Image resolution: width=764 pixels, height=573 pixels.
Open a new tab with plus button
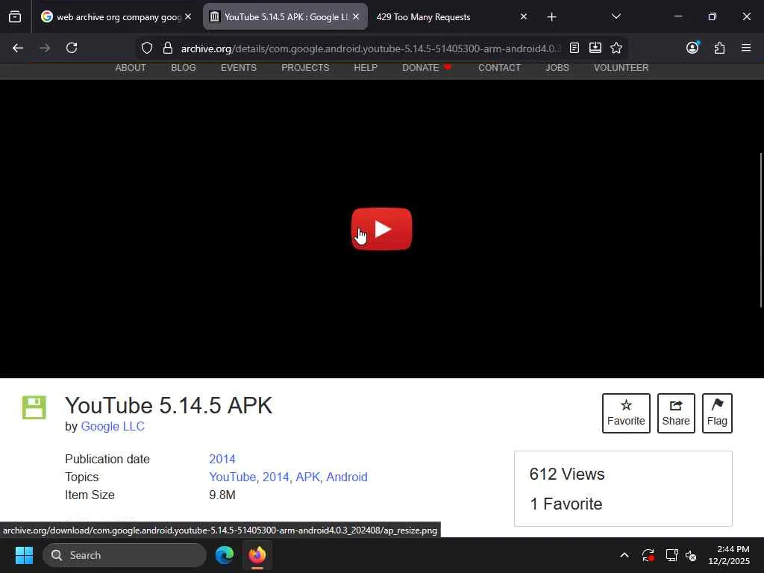pos(551,17)
